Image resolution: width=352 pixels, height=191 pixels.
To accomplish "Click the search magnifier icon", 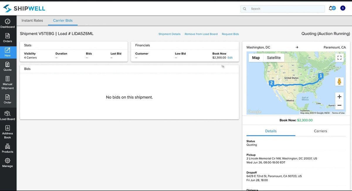I will pos(245,9).
